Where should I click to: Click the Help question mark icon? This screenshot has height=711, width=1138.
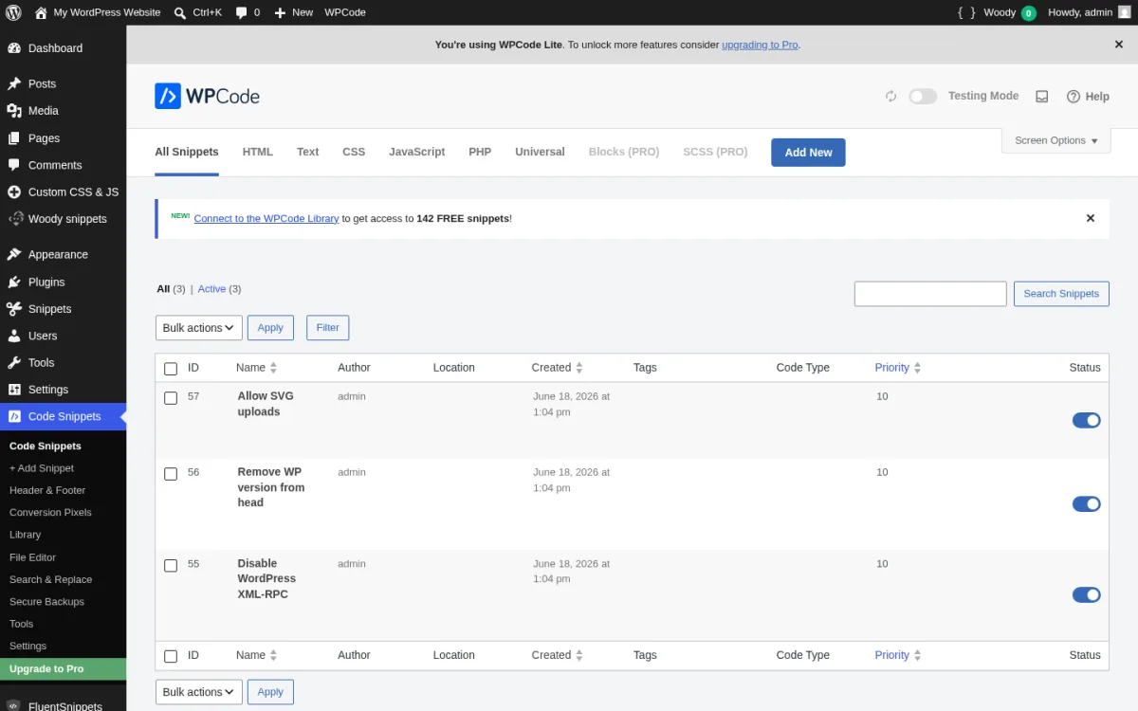point(1074,97)
